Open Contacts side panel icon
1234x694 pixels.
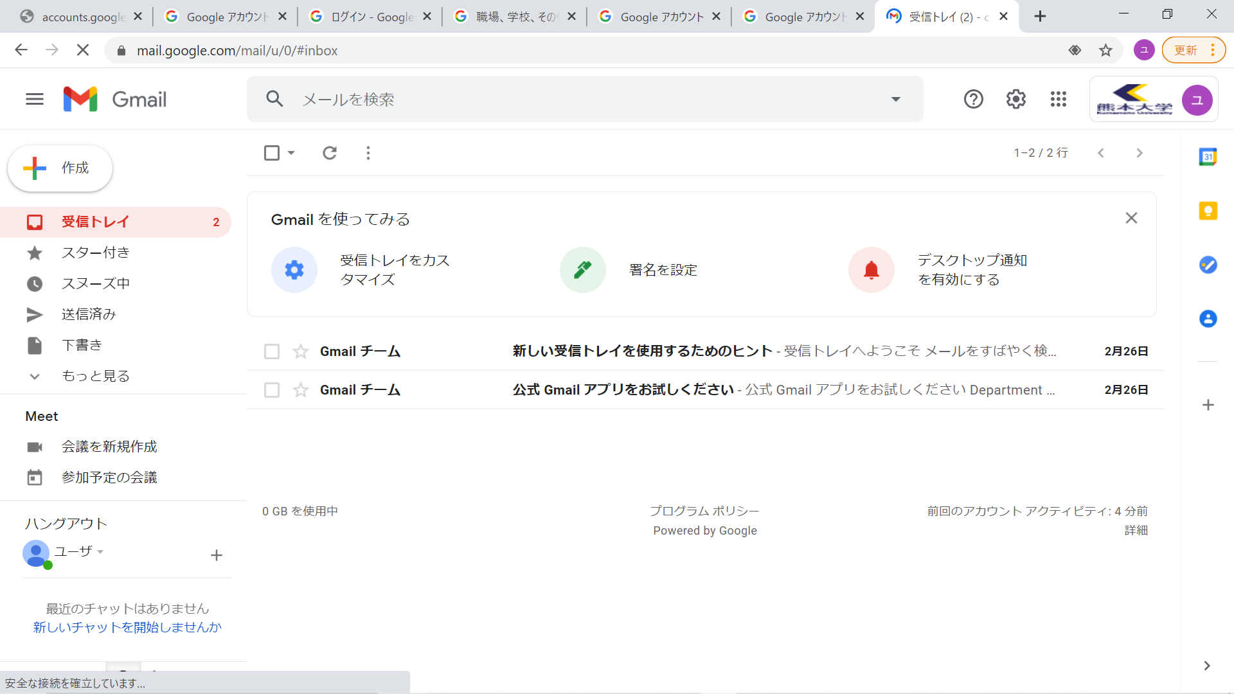[x=1208, y=319]
